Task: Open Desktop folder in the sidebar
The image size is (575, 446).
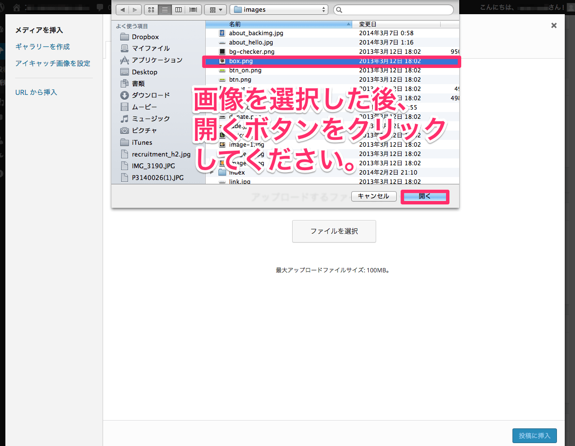Action: (144, 72)
